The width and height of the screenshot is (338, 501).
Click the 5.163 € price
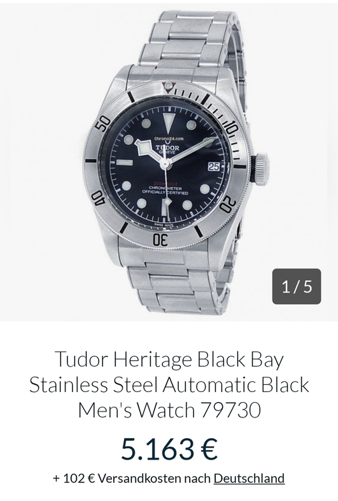169,449
